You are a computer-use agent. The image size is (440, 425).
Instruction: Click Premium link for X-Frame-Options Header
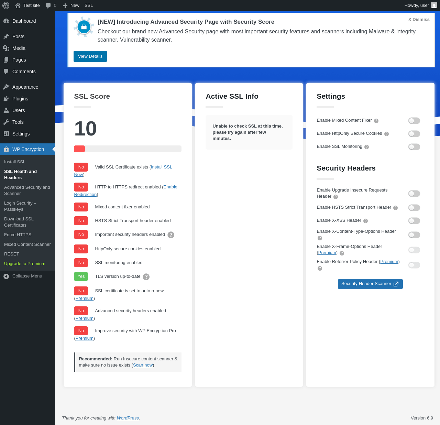[327, 253]
